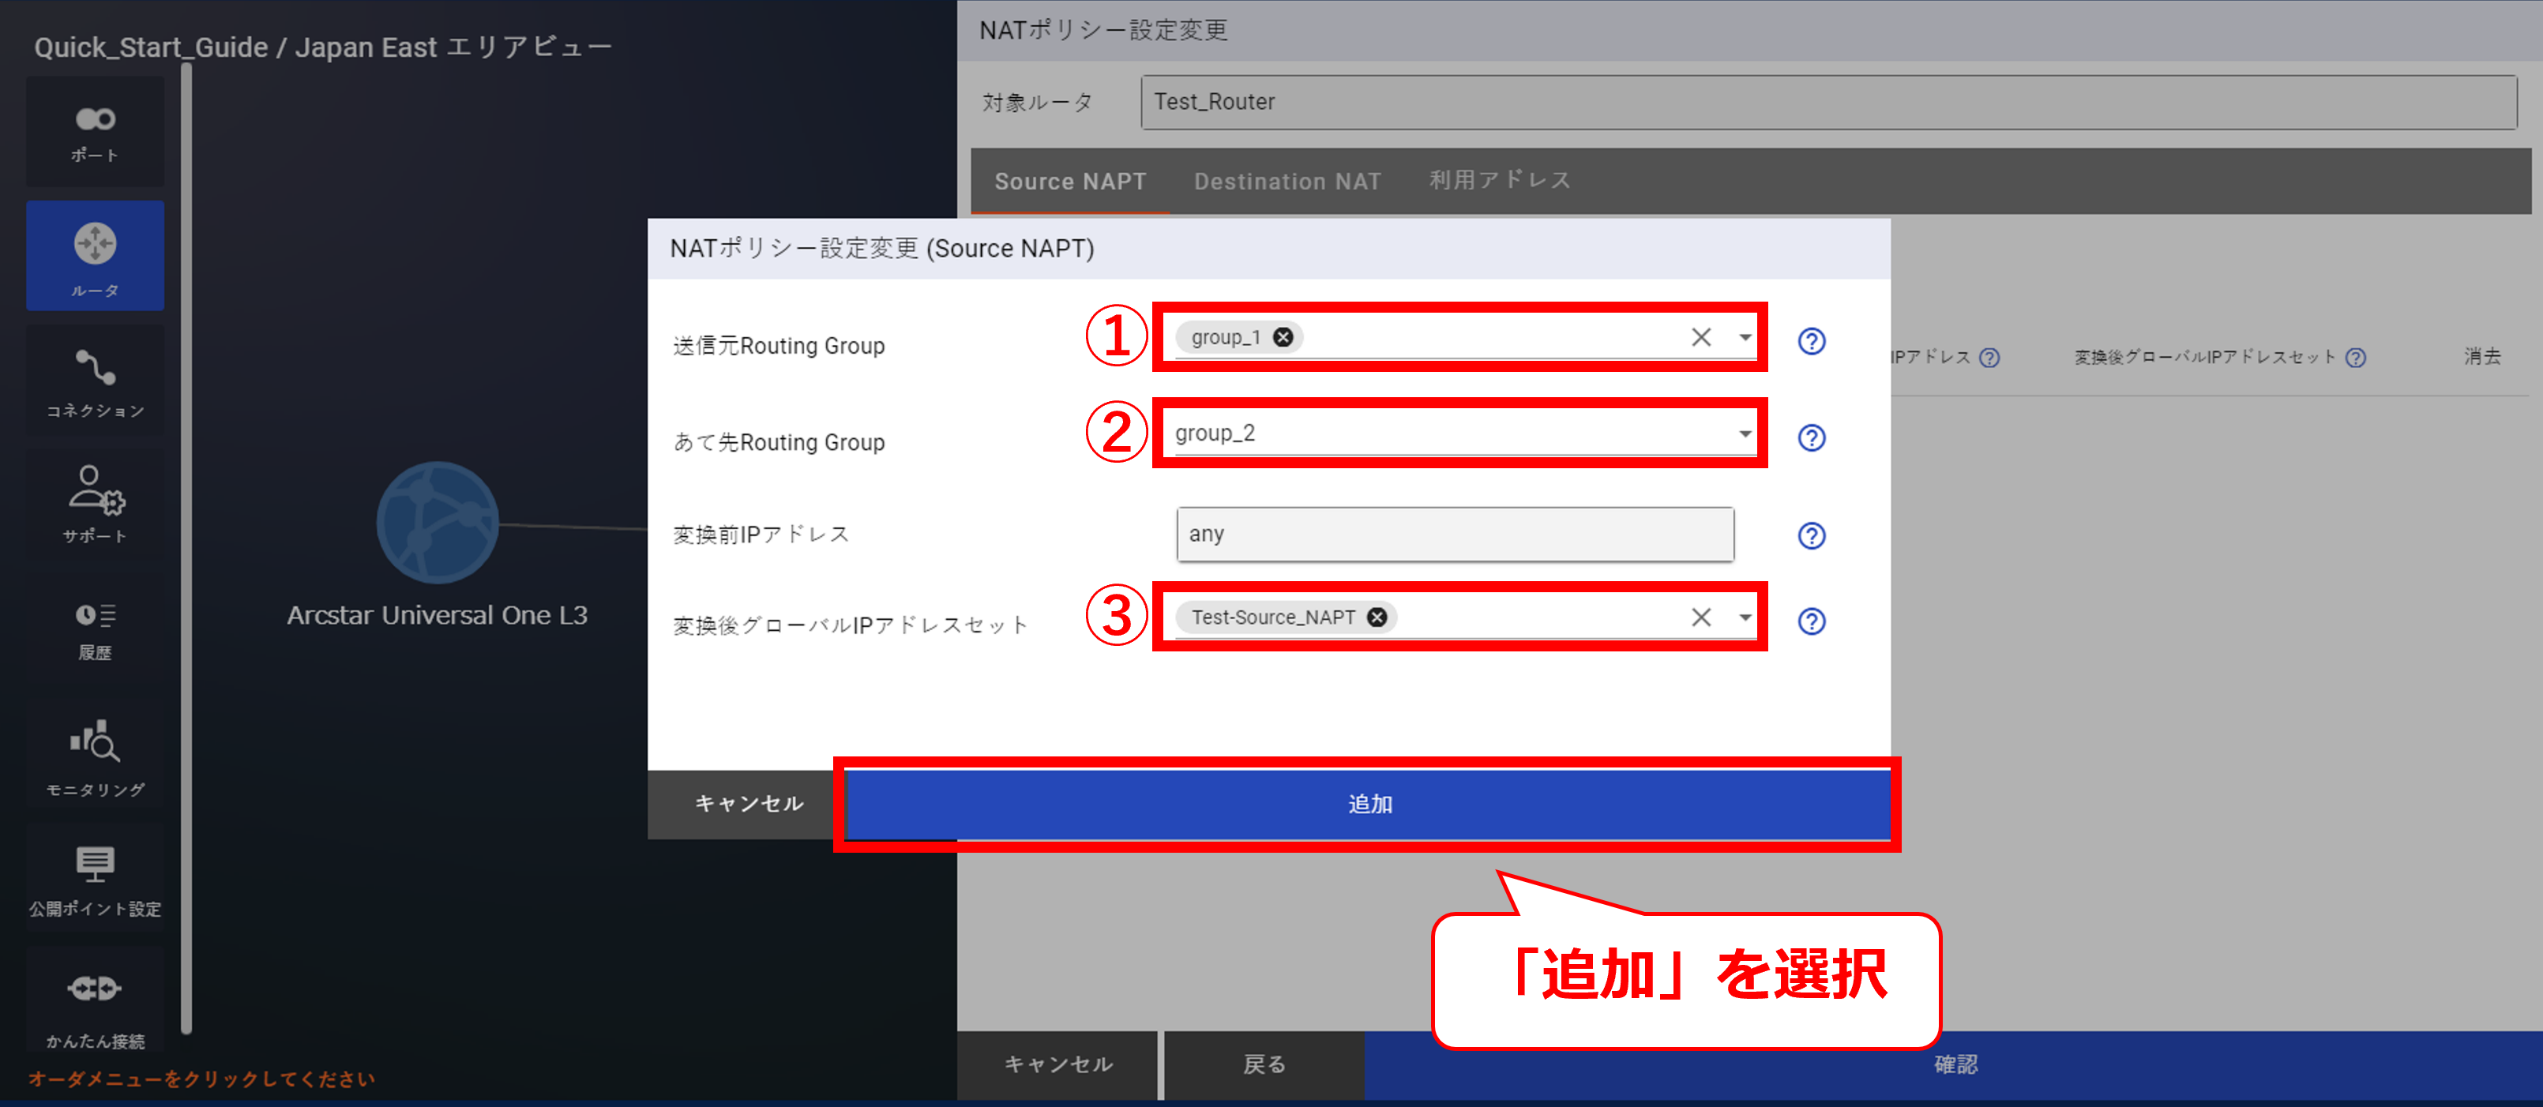Screen dimensions: 2543x1107
Task: Open the ポート sidebar icon
Action: (95, 132)
